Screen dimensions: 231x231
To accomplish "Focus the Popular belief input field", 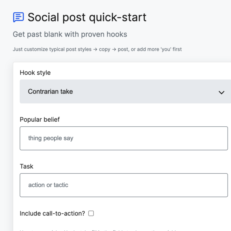I will click(x=124, y=139).
